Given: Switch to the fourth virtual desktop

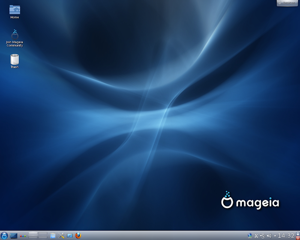Looking at the screenshot, I should 43,238.
